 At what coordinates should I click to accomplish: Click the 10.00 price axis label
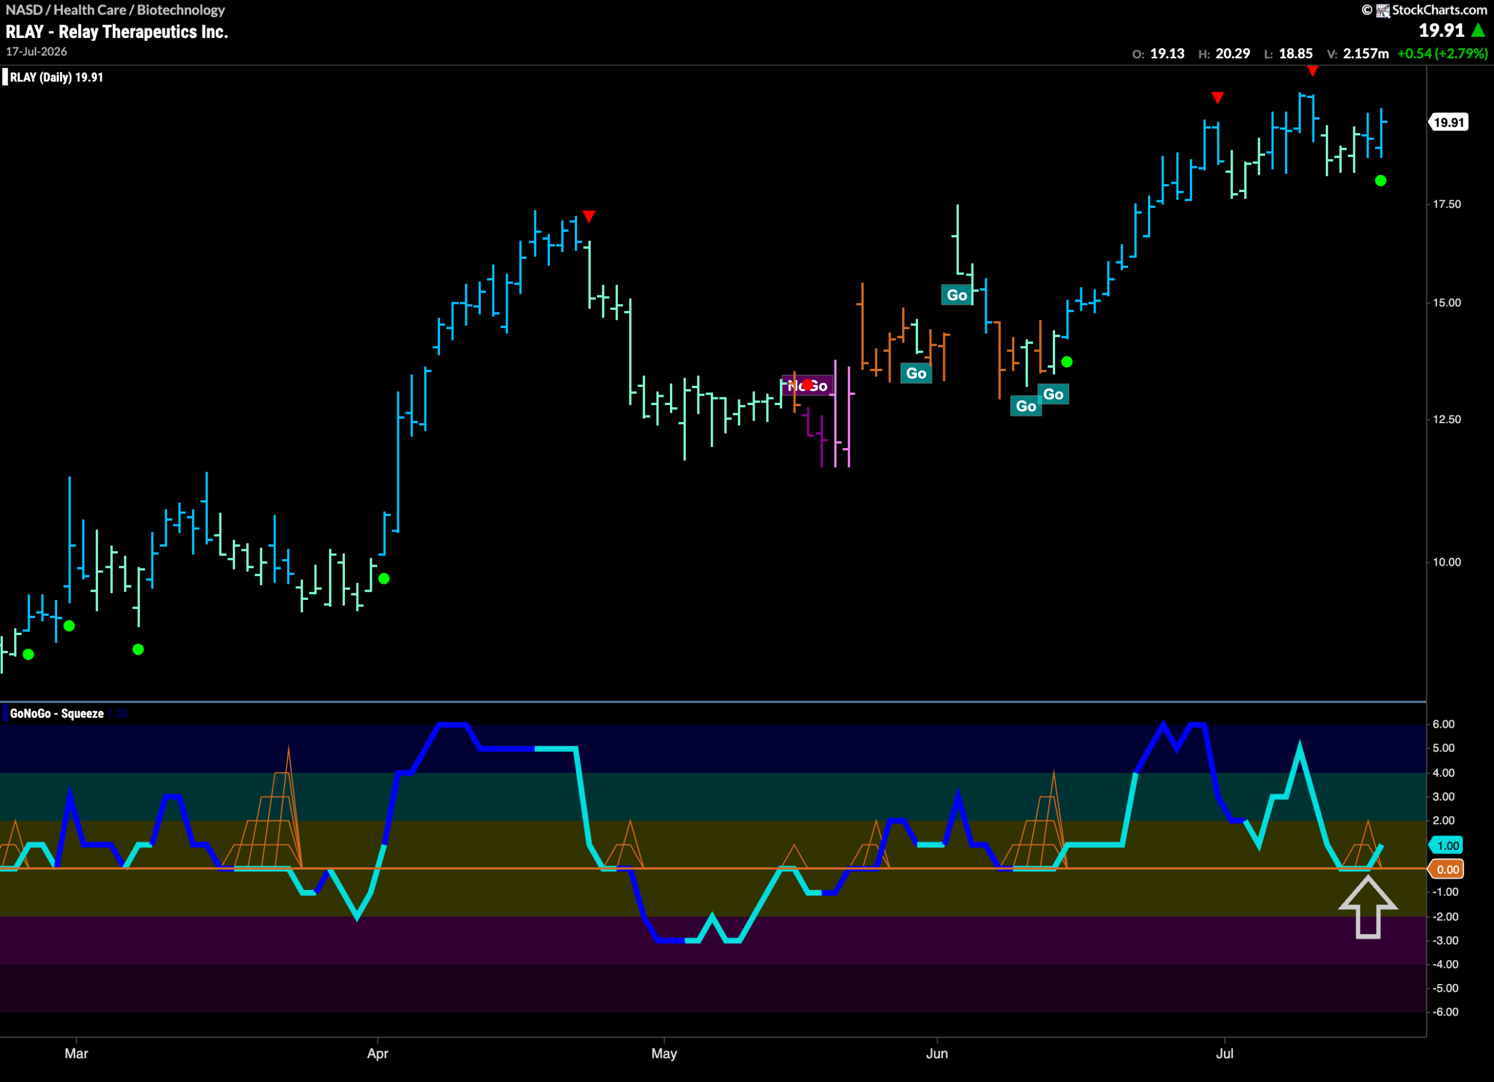pos(1447,562)
